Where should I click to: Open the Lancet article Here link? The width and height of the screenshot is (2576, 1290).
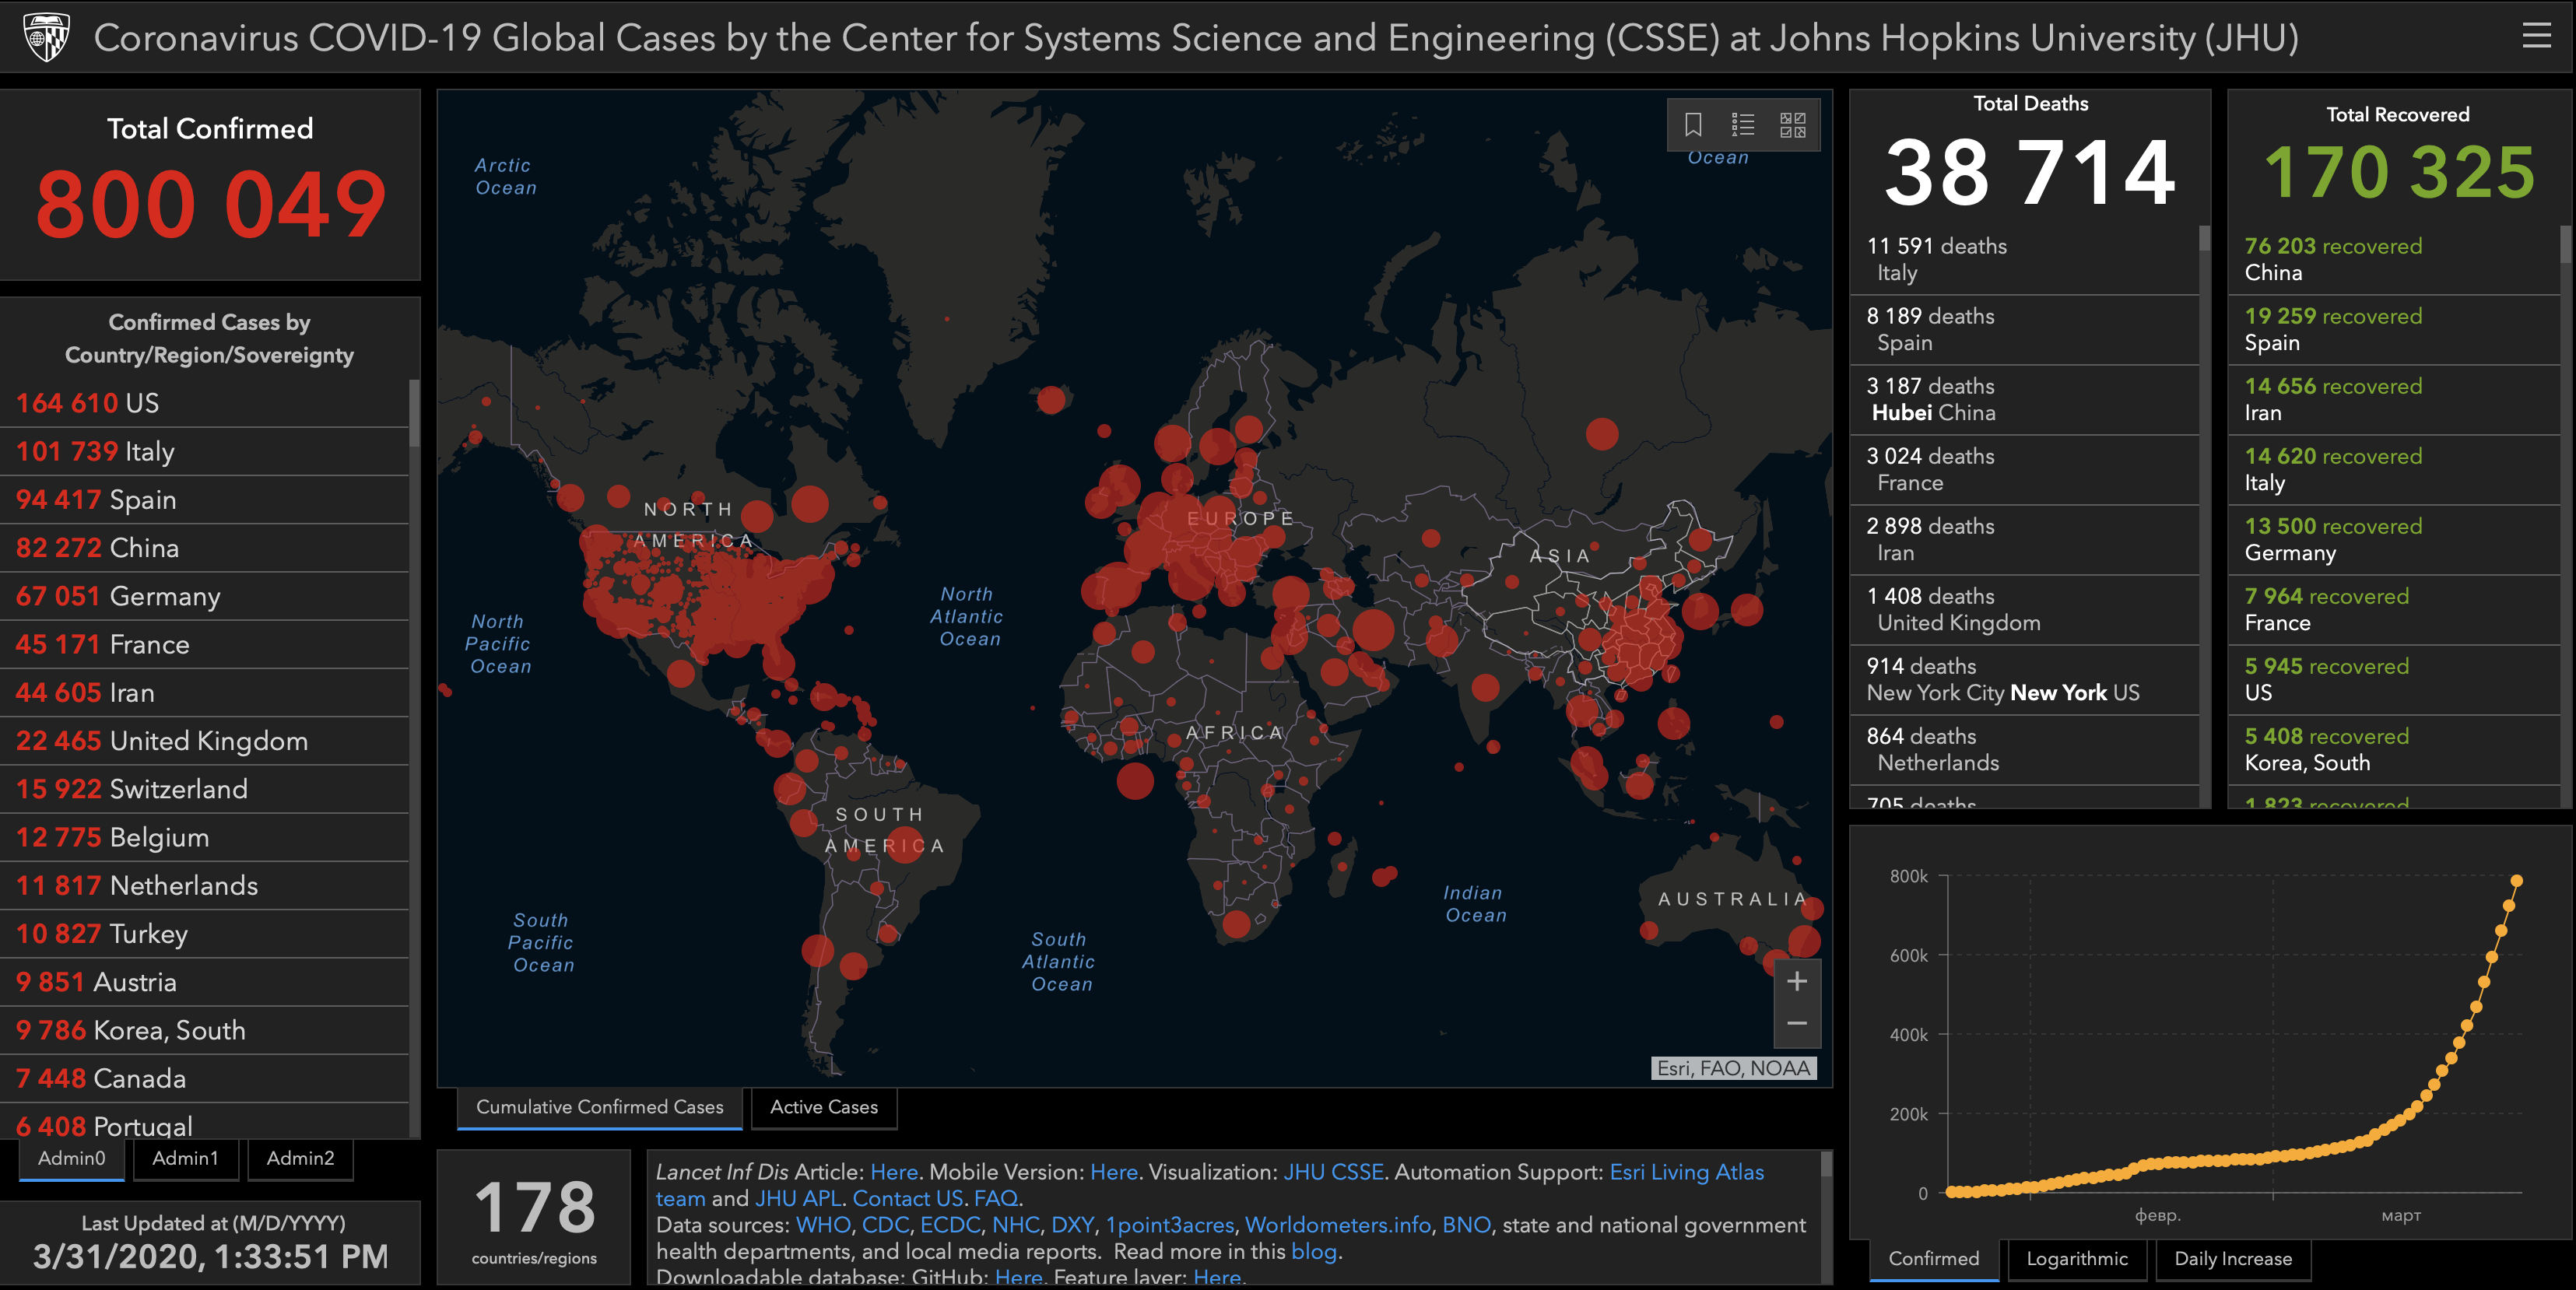(x=894, y=1172)
